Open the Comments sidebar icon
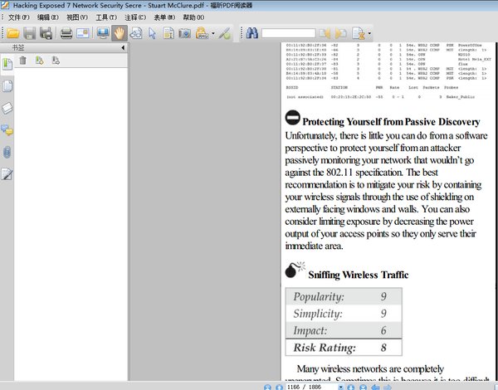The height and width of the screenshot is (390, 498). 7,130
